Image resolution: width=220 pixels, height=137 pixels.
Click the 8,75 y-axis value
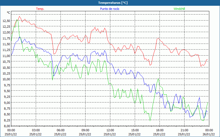[7, 108]
